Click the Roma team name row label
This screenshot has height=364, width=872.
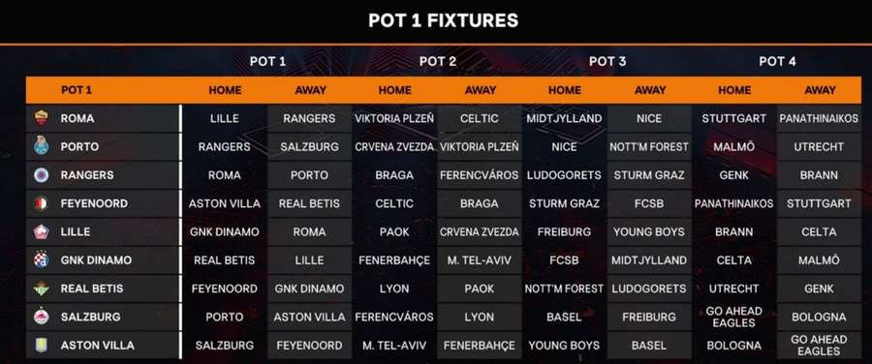[78, 118]
